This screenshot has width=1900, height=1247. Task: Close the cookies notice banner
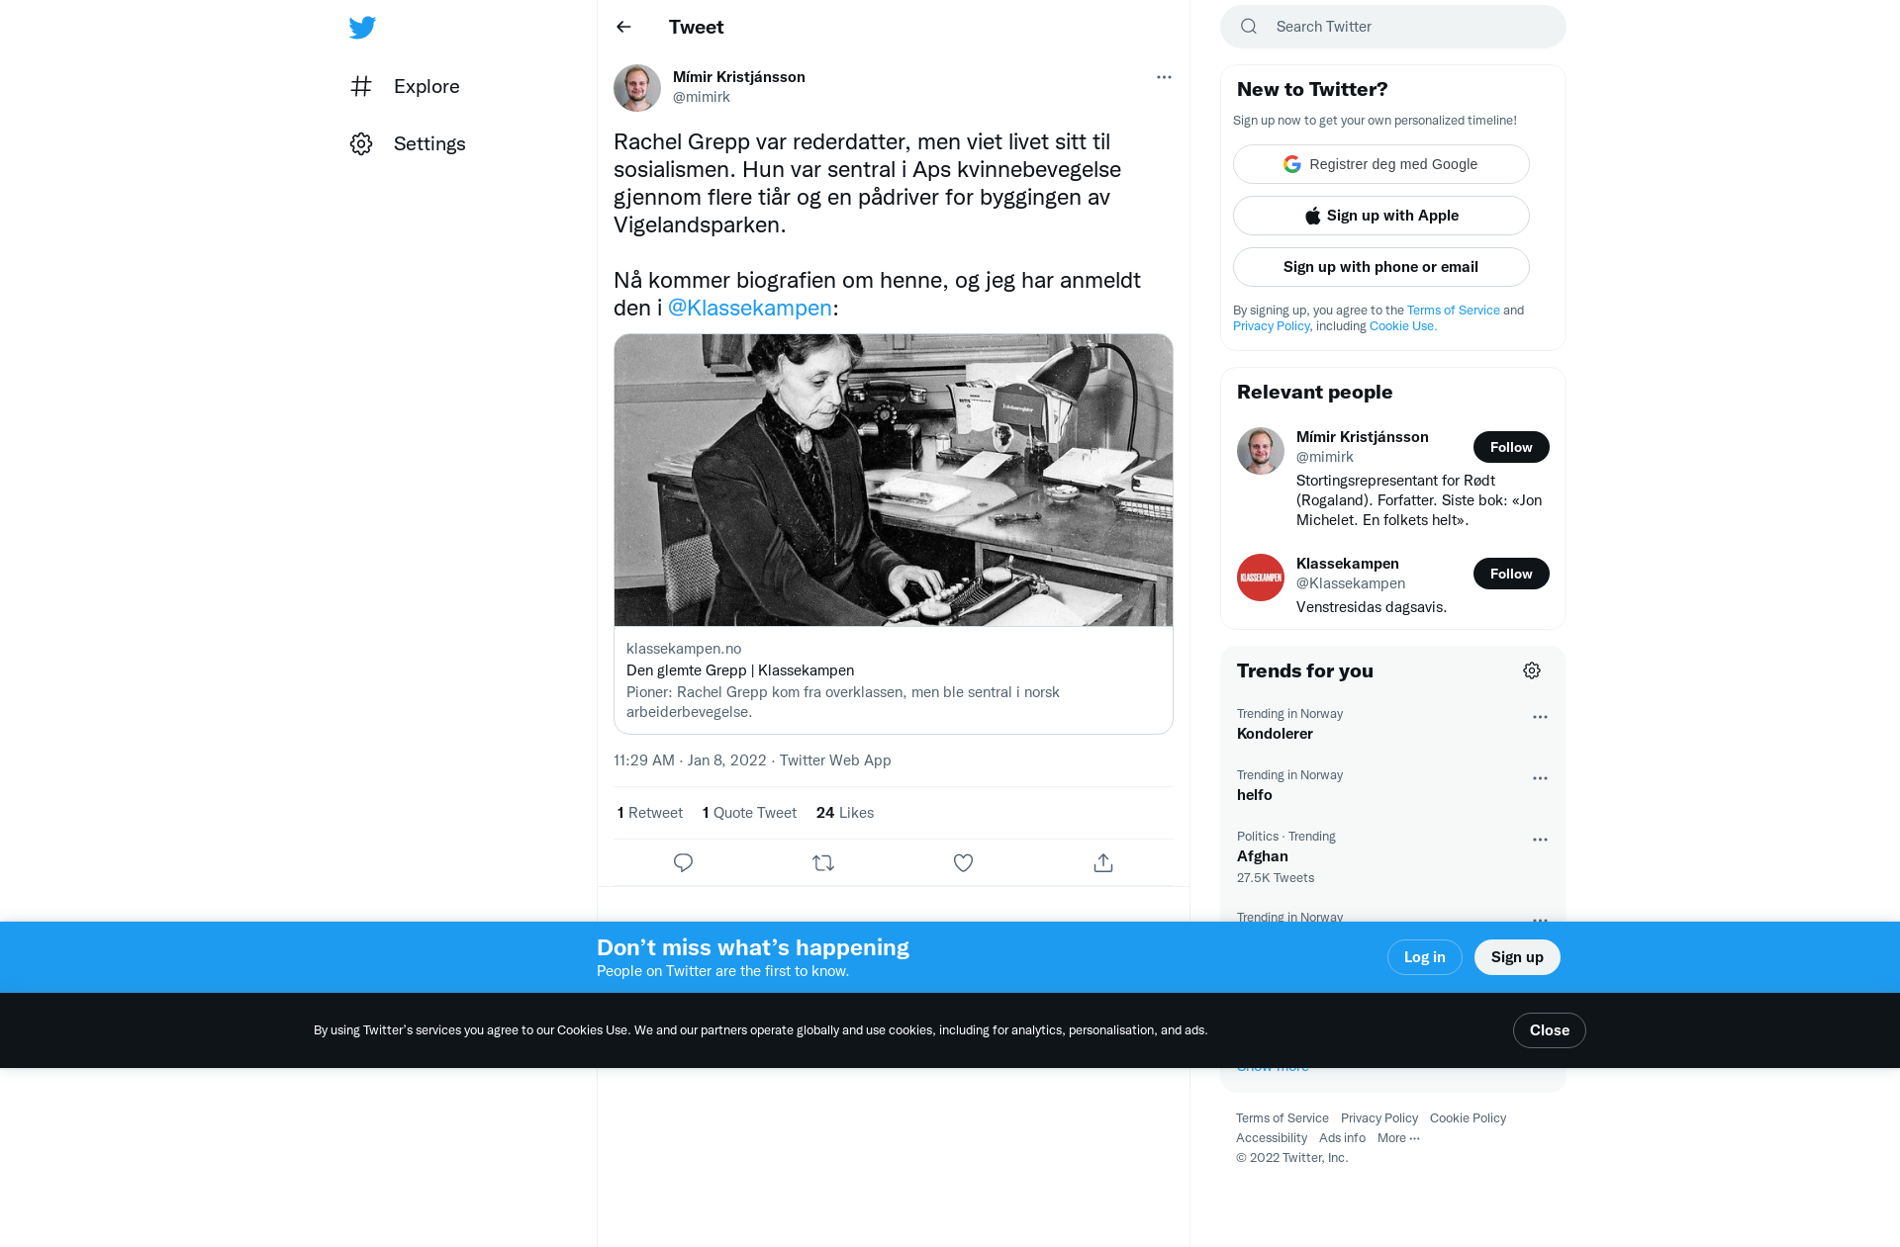[x=1550, y=1030]
